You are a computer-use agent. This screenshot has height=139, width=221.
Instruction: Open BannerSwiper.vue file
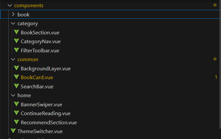tap(41, 105)
